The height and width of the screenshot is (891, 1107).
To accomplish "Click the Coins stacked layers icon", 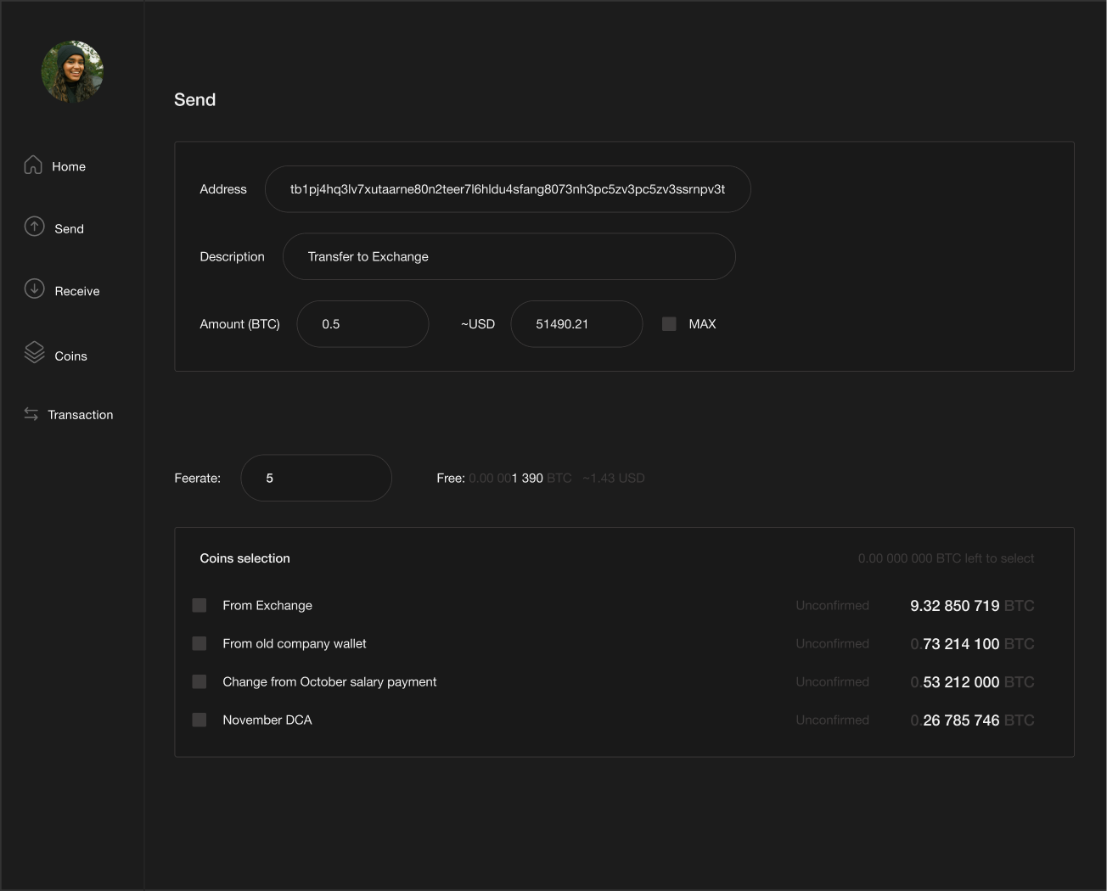I will coord(34,352).
